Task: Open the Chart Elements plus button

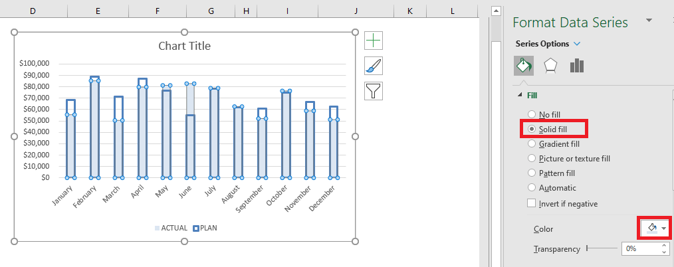Action: pyautogui.click(x=373, y=41)
